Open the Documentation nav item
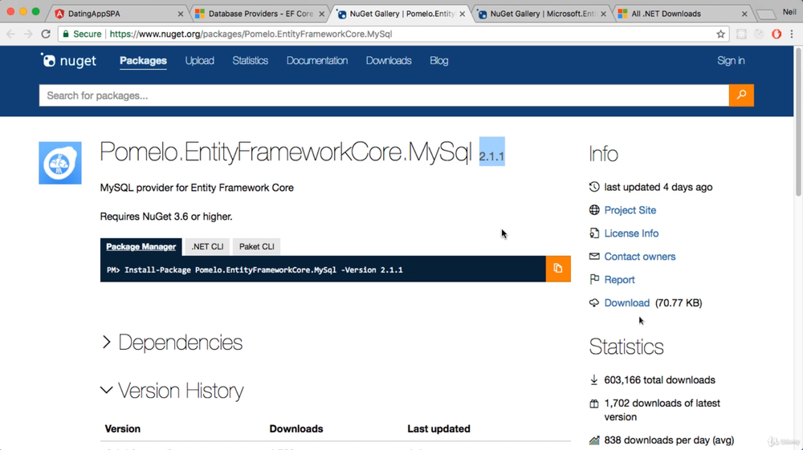The height and width of the screenshot is (450, 803). [317, 60]
